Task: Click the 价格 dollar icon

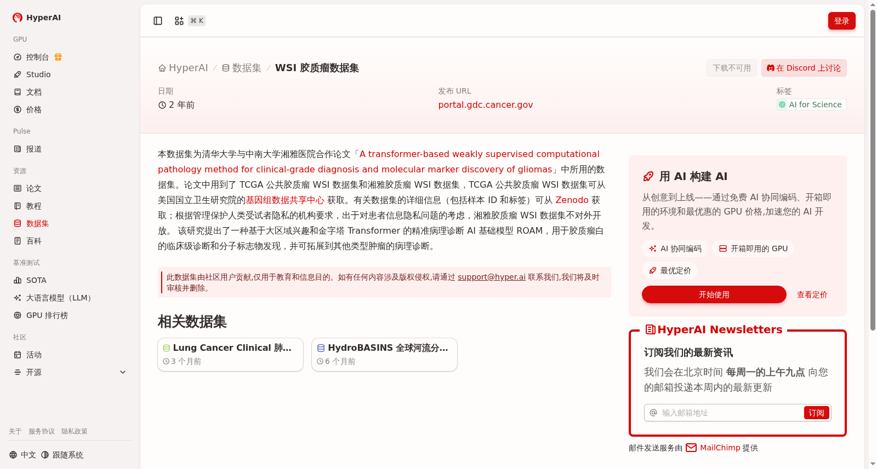Action: pyautogui.click(x=18, y=109)
